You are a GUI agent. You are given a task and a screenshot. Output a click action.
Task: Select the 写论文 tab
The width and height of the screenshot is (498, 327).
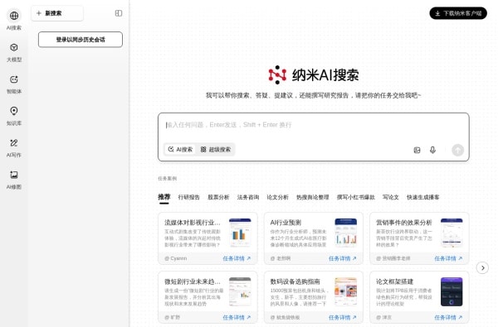pyautogui.click(x=391, y=197)
